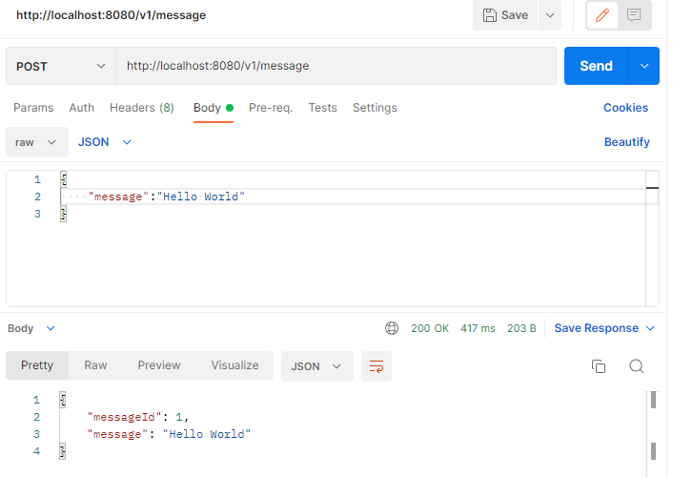Select the Raw response view
This screenshot has height=477, width=673.
click(x=95, y=365)
